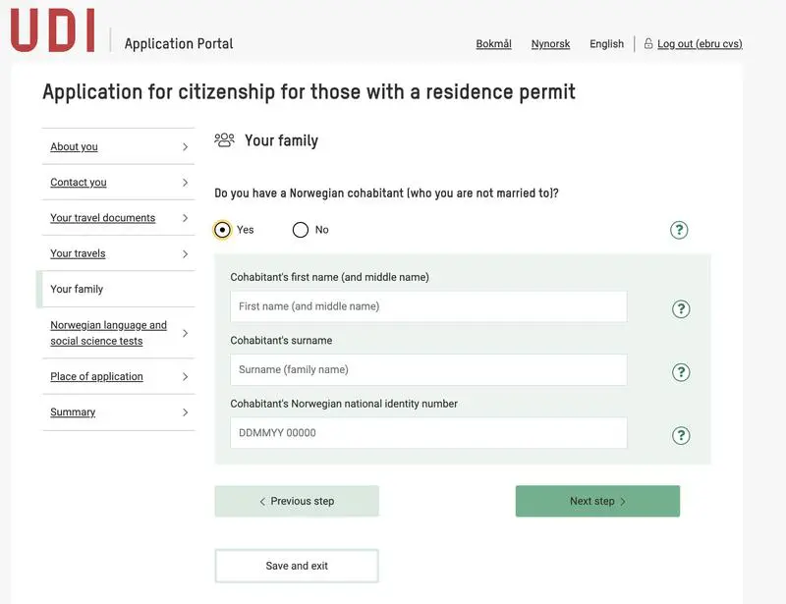Click chevron beside Your travel documents
This screenshot has height=604, width=786.
[185, 218]
